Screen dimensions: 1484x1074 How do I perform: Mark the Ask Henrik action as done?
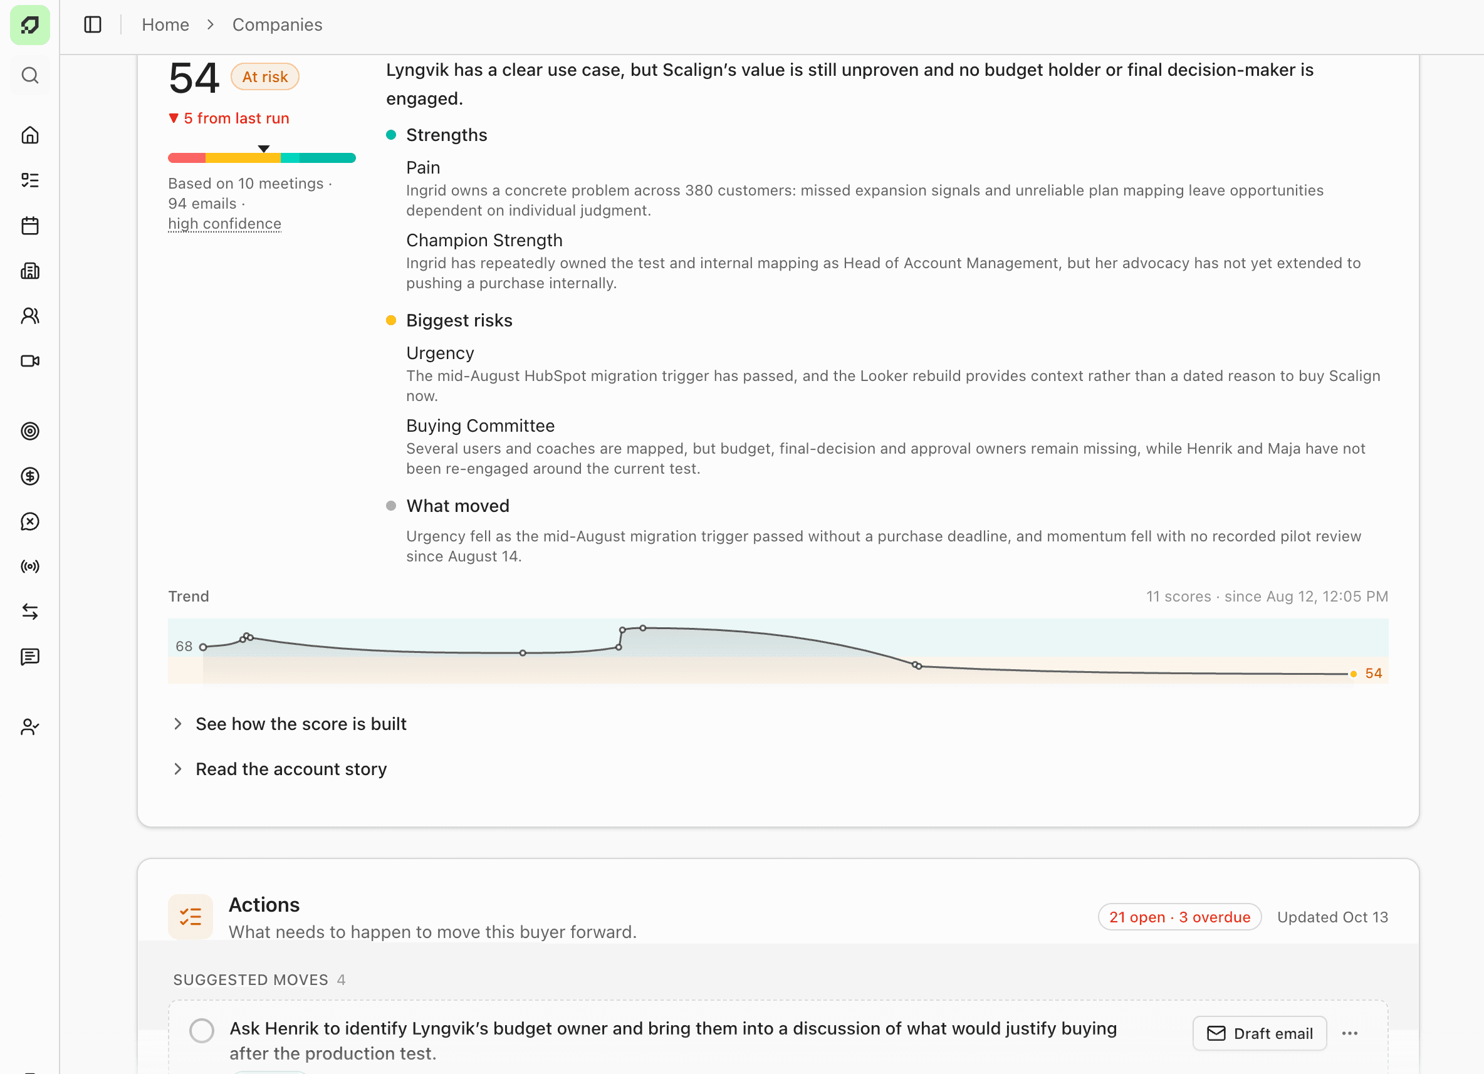pyautogui.click(x=202, y=1031)
